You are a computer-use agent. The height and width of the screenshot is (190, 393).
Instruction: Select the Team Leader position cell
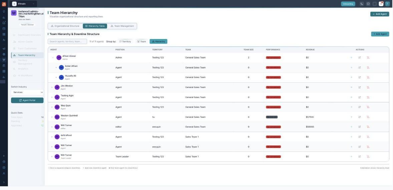click(122, 157)
